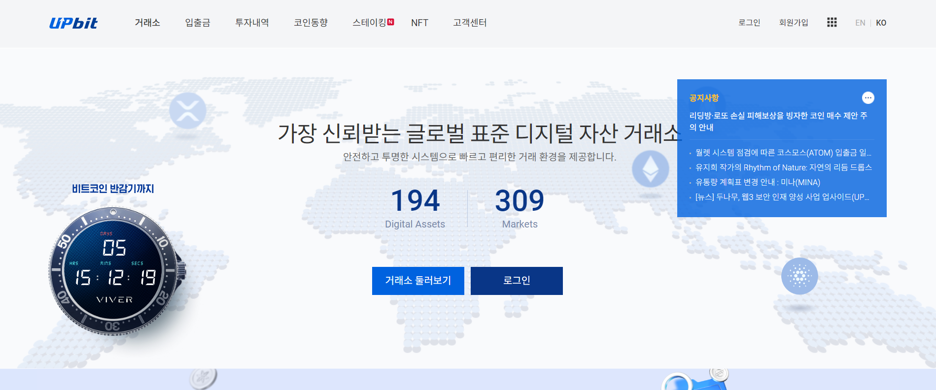This screenshot has width=936, height=390.
Task: Open the Rhythm of Nature 드롭스 notice
Action: pos(784,167)
